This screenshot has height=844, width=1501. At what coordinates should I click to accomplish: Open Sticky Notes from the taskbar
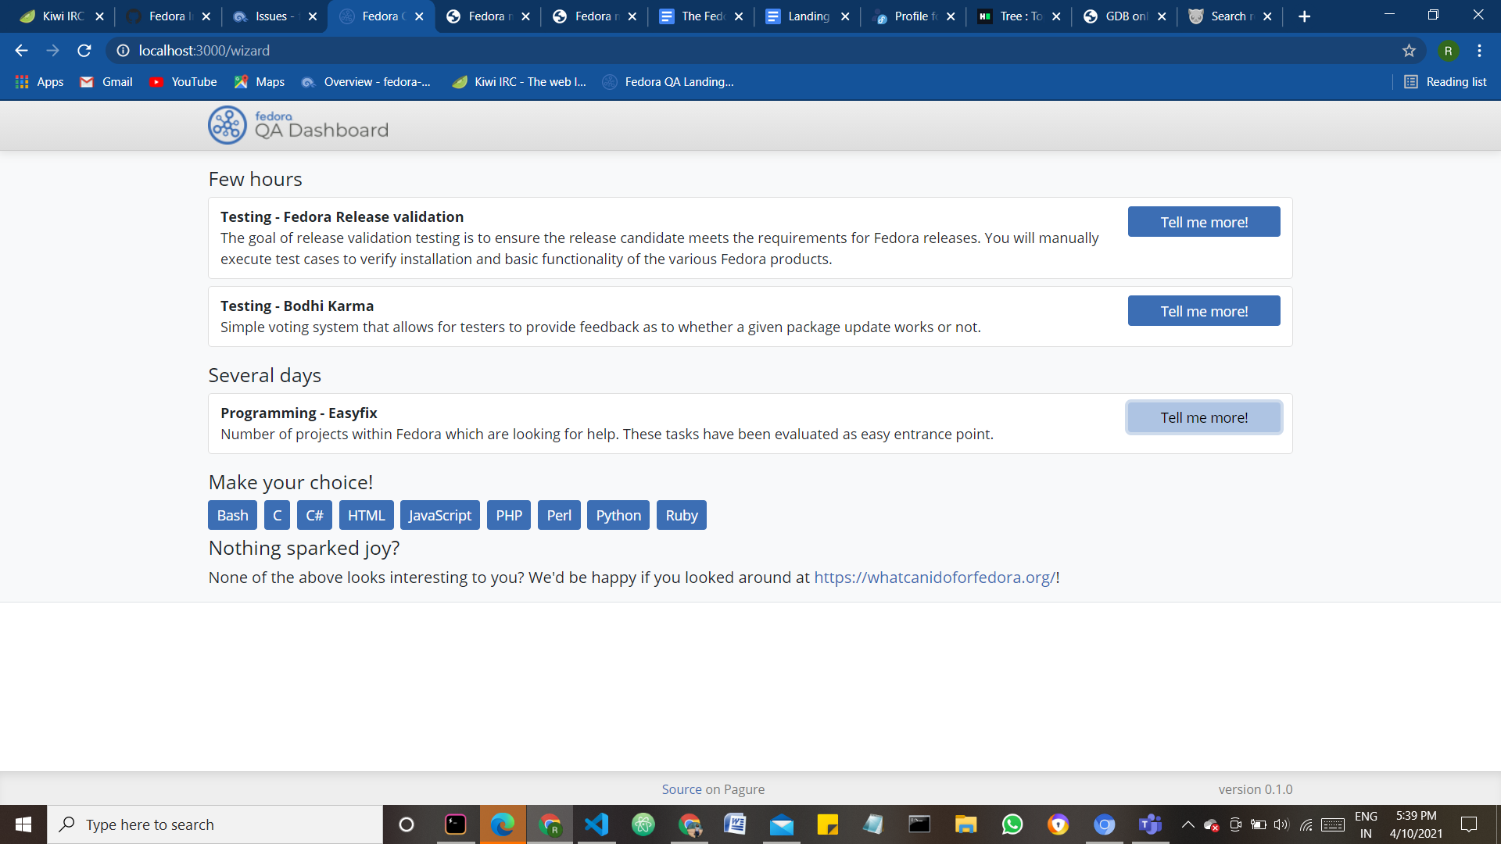click(827, 824)
